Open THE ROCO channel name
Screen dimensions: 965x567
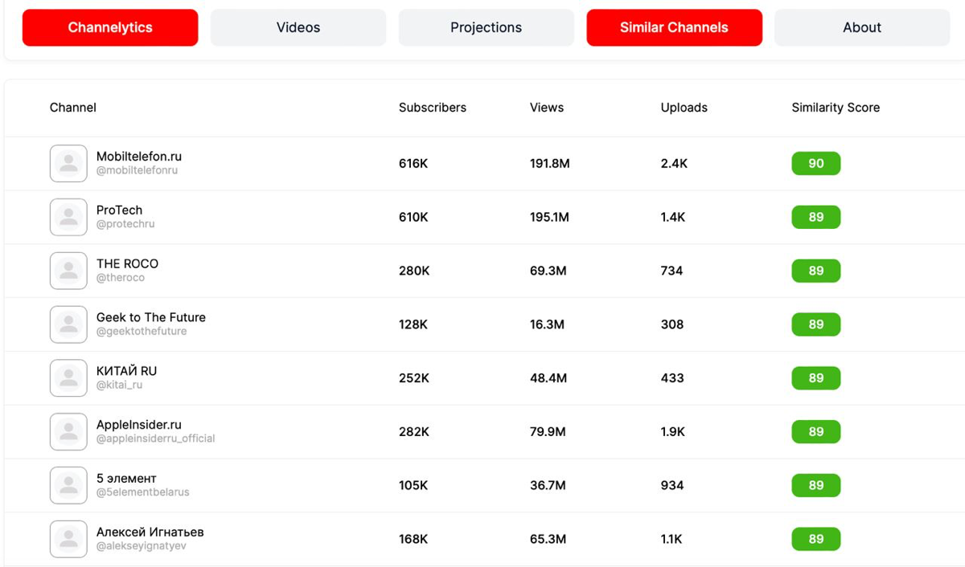click(127, 263)
